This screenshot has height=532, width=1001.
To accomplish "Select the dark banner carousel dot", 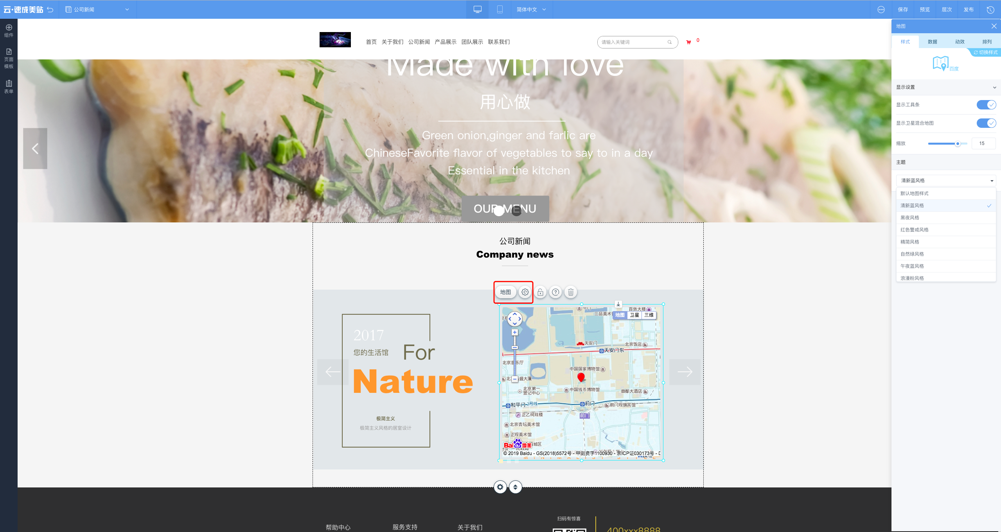I will 517,211.
